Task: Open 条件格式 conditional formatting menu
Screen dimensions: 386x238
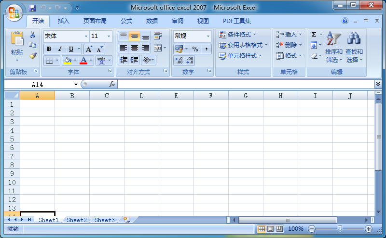Action: point(237,34)
